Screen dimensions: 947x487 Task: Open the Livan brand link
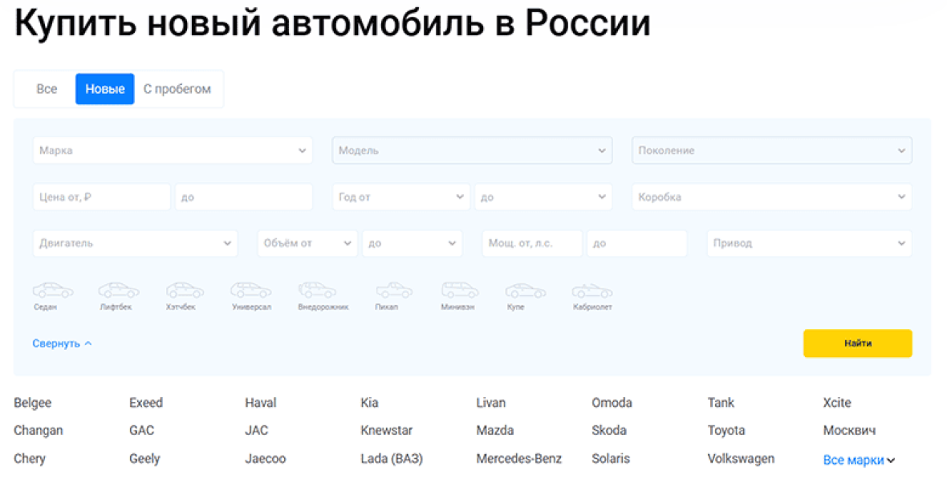pyautogui.click(x=491, y=403)
